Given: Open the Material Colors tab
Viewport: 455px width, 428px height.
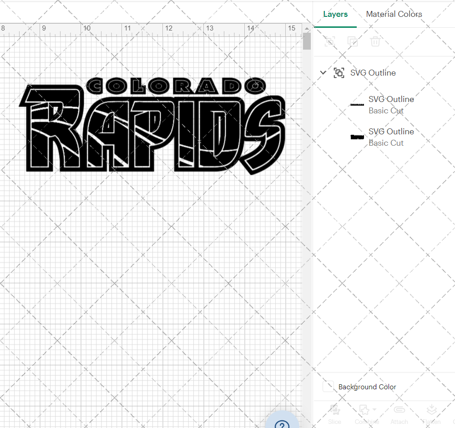Looking at the screenshot, I should (394, 14).
